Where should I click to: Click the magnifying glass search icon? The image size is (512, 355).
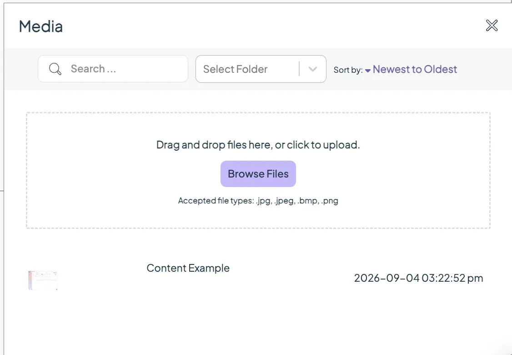[55, 69]
